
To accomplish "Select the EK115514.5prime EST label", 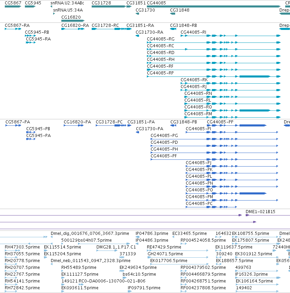I will coord(62,247).
